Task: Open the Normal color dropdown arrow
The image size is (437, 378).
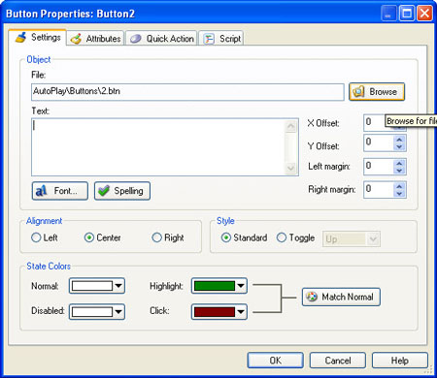Action: pyautogui.click(x=118, y=286)
